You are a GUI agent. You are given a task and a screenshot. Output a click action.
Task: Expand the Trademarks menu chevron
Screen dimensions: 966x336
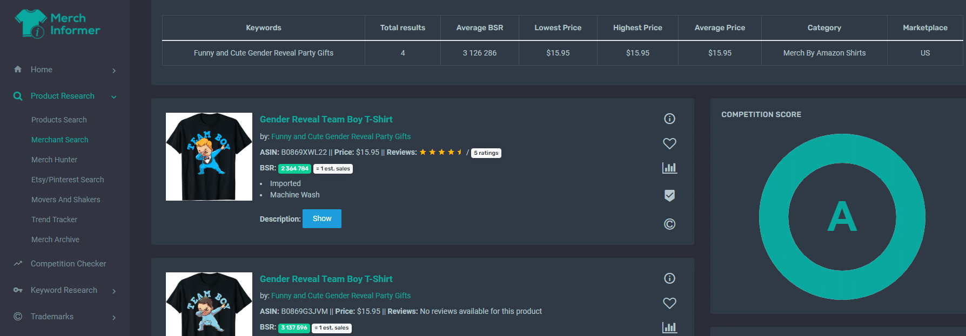(114, 318)
